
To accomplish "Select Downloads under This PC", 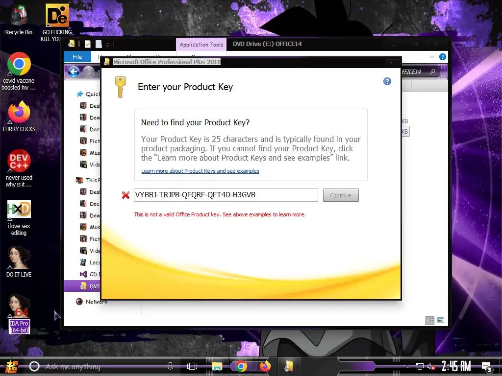I will pyautogui.click(x=90, y=215).
